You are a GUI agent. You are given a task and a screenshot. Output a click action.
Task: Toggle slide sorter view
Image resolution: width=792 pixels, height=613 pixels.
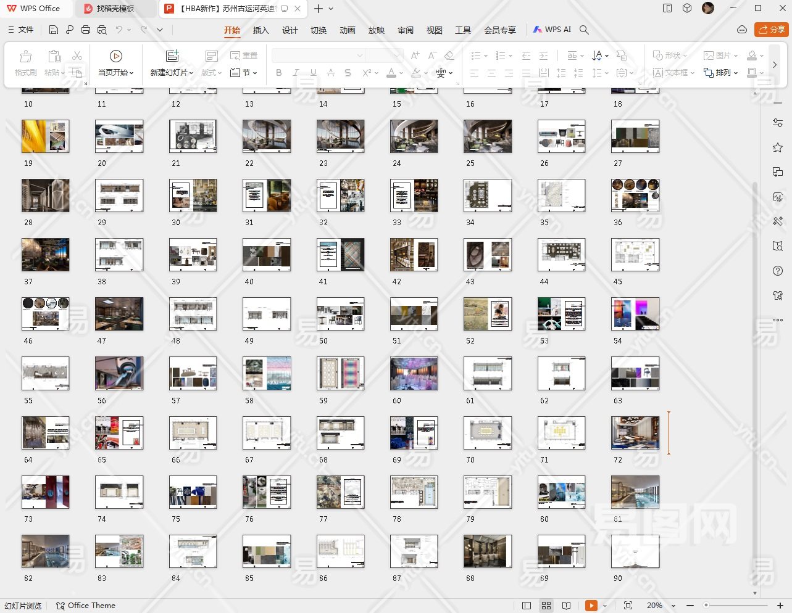point(546,606)
